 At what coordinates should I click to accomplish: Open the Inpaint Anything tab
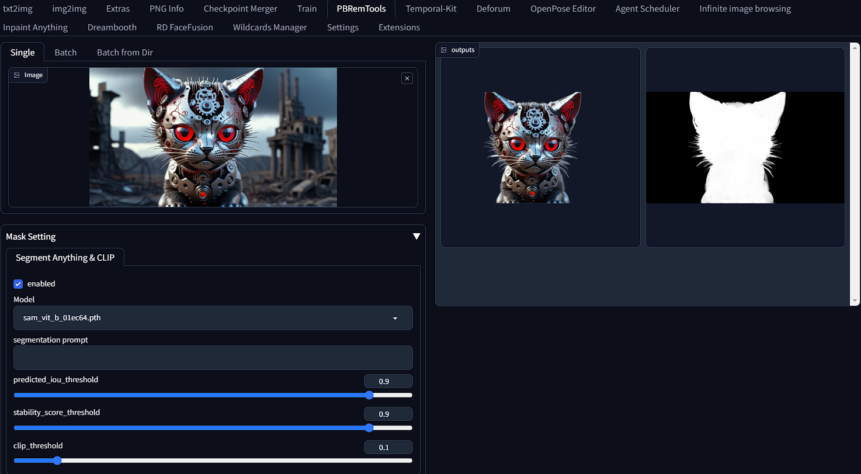(36, 27)
